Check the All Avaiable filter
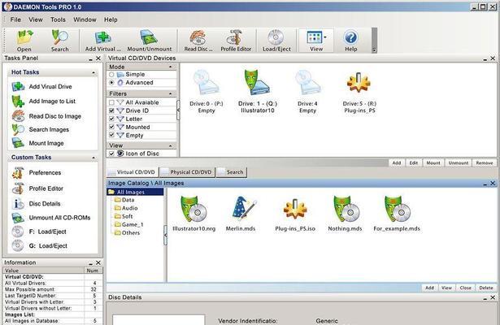 coord(111,102)
